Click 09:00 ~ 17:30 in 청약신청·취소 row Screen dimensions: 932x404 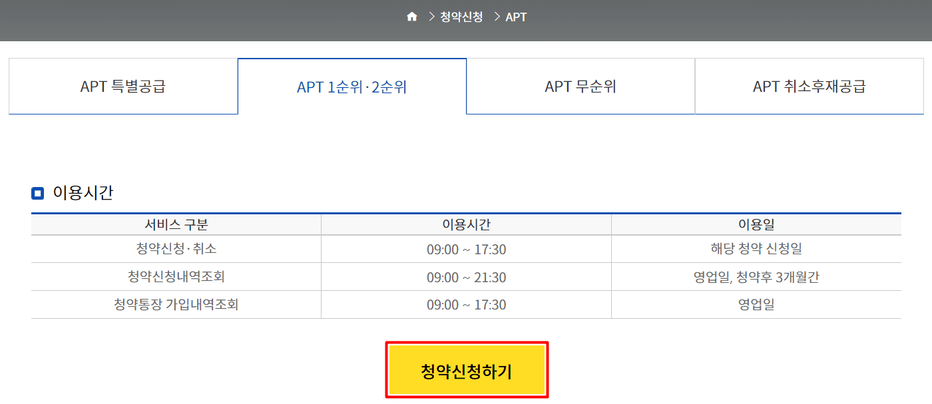(x=467, y=250)
